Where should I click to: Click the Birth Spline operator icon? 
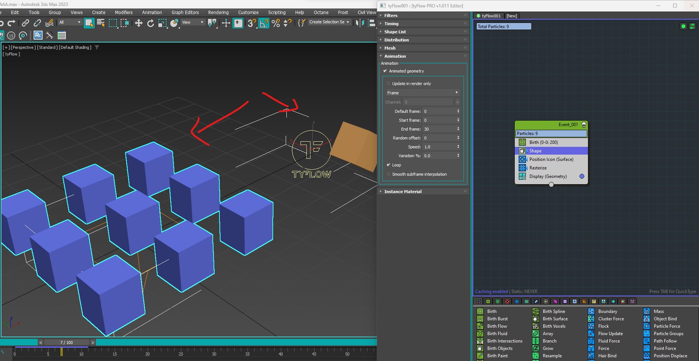[x=535, y=311]
